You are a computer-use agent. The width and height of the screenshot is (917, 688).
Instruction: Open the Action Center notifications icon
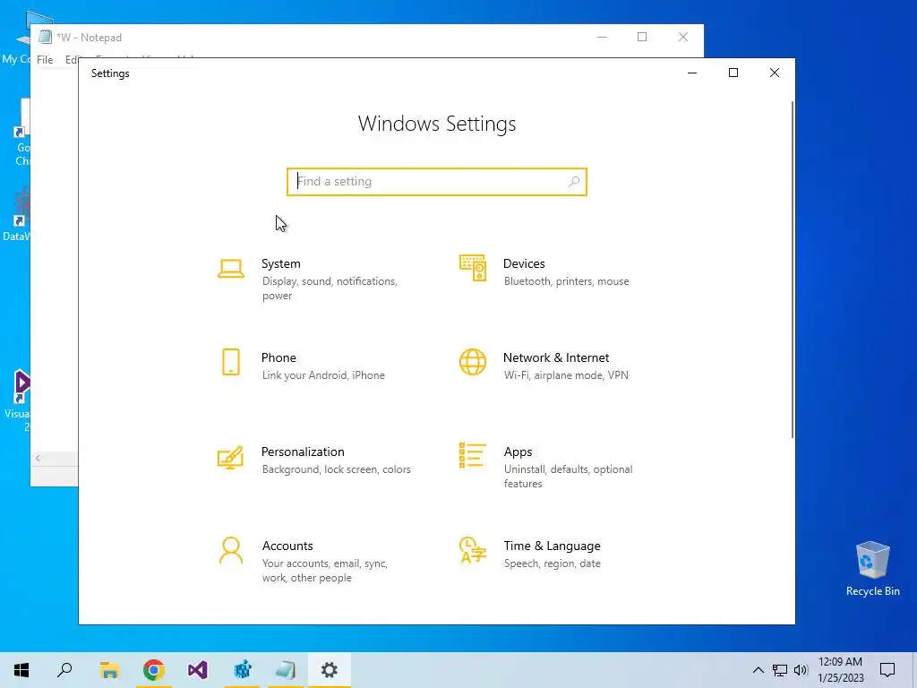tap(887, 670)
